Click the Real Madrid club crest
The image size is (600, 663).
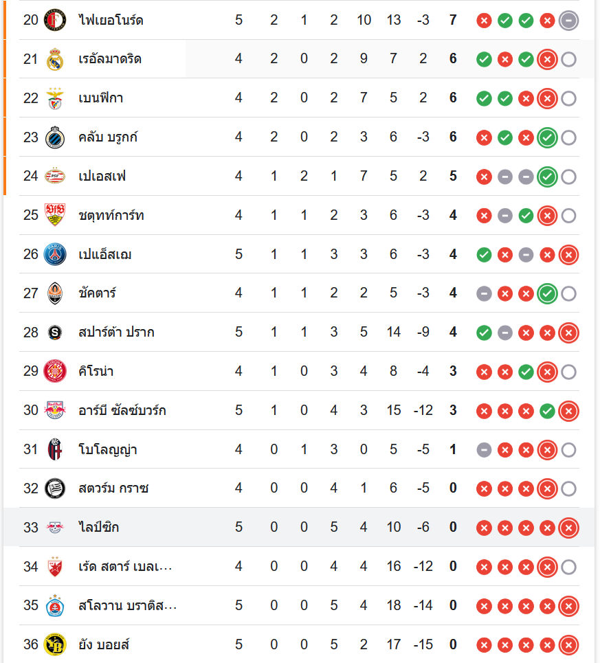[x=55, y=60]
